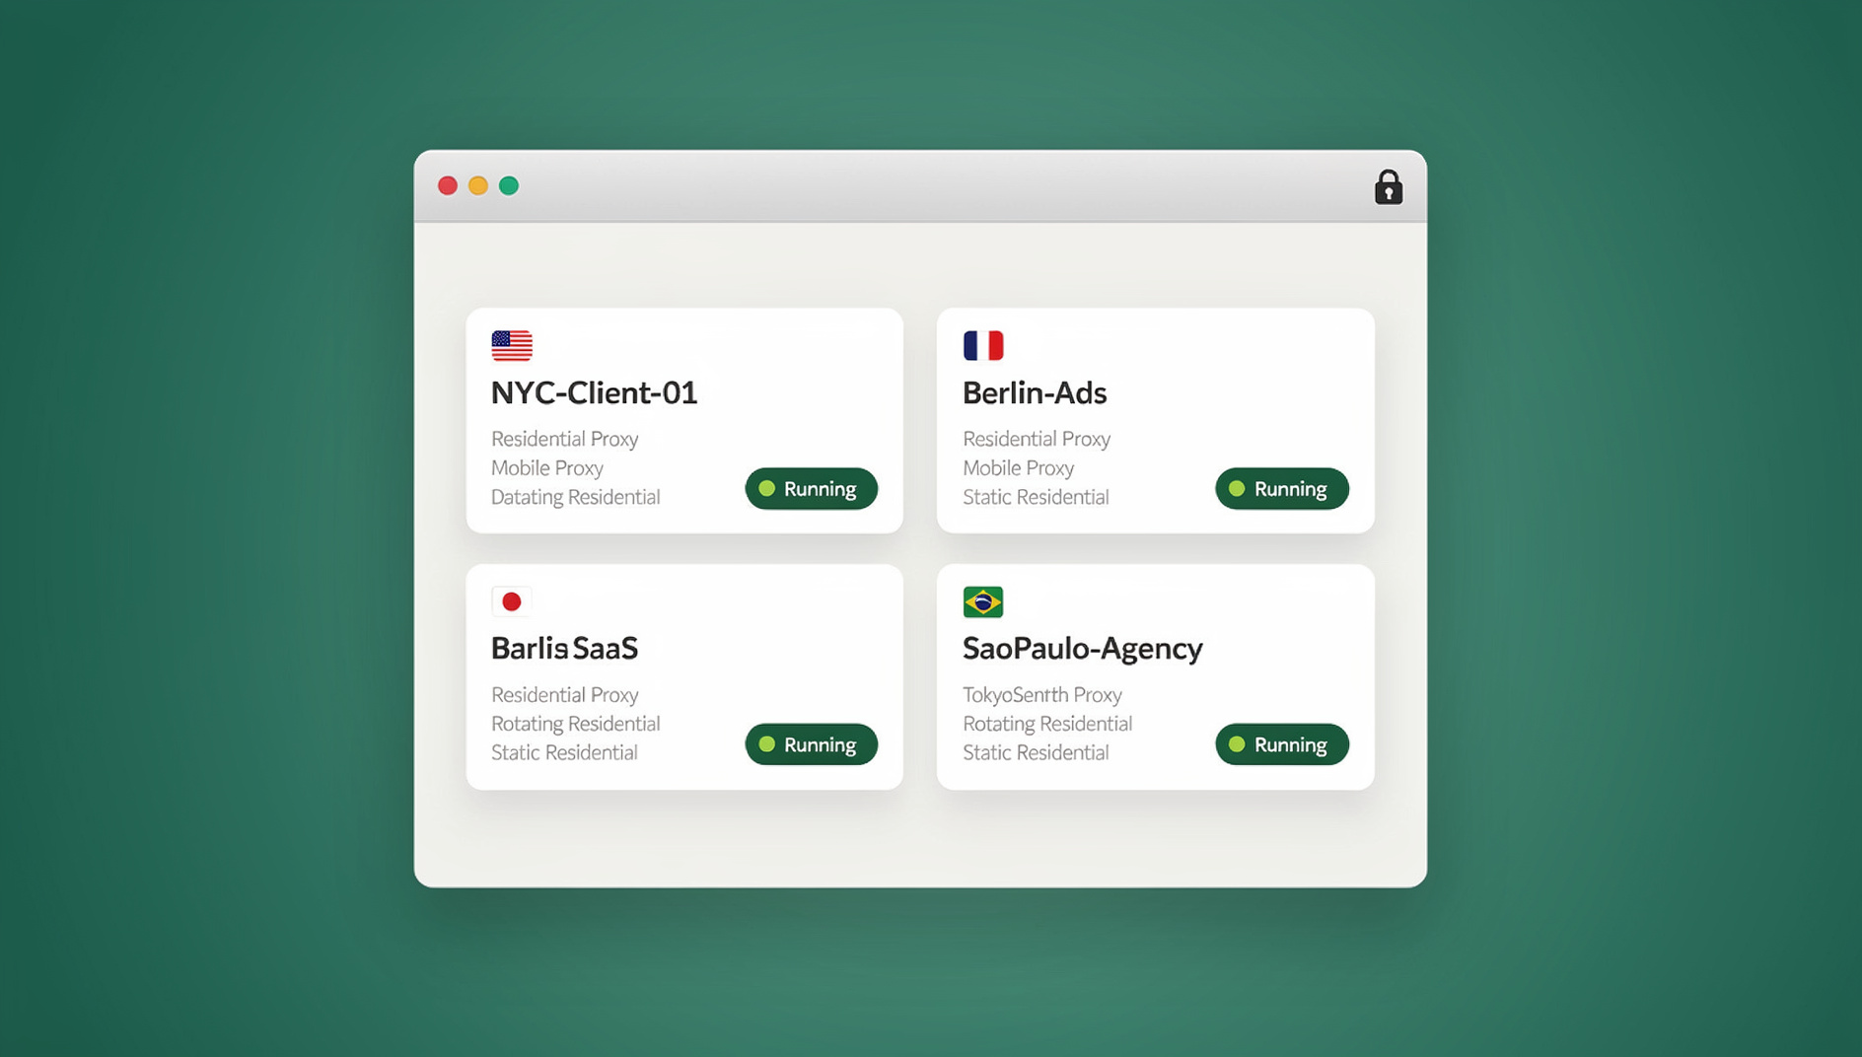Click the French flag on Berlin-Ads card
This screenshot has width=1862, height=1057.
click(x=982, y=345)
